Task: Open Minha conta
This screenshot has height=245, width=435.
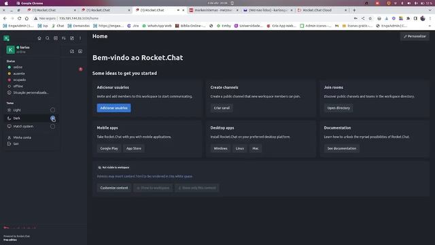Action: [x=22, y=137]
